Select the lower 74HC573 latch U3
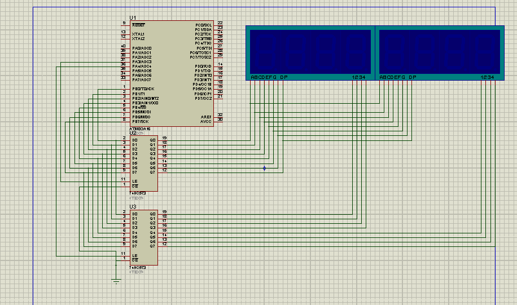 (144, 237)
